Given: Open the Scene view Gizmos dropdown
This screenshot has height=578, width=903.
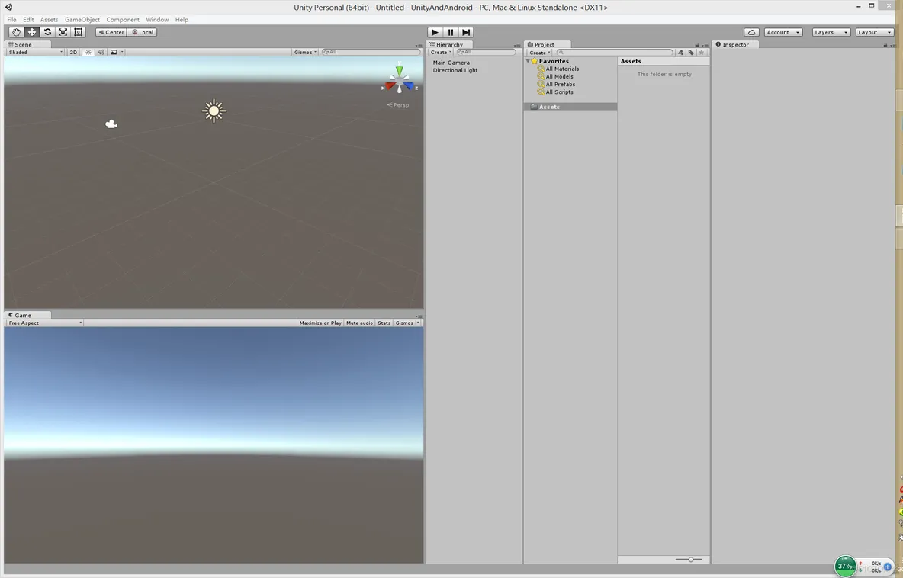Looking at the screenshot, I should pos(305,52).
